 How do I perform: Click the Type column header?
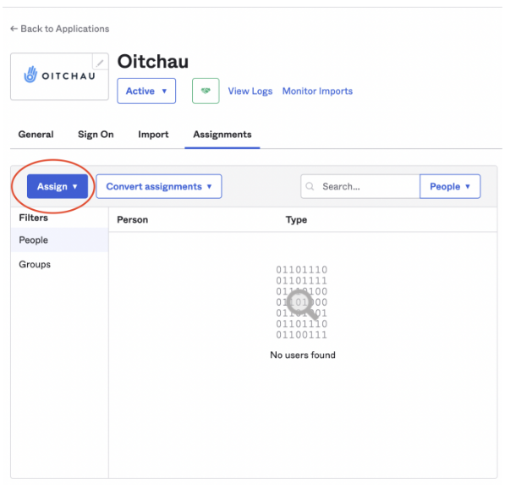(296, 220)
